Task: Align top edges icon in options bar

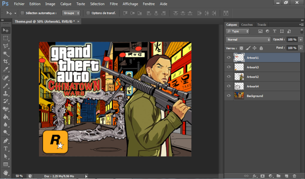Action: point(125,13)
